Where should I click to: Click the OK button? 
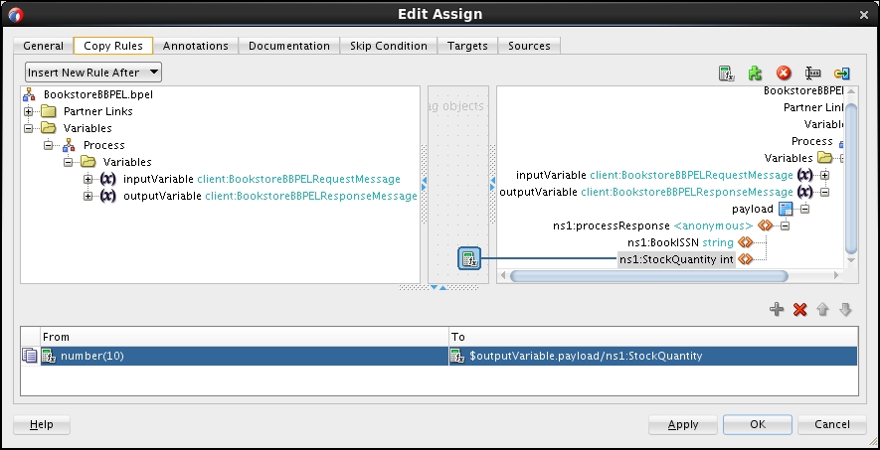tap(758, 424)
